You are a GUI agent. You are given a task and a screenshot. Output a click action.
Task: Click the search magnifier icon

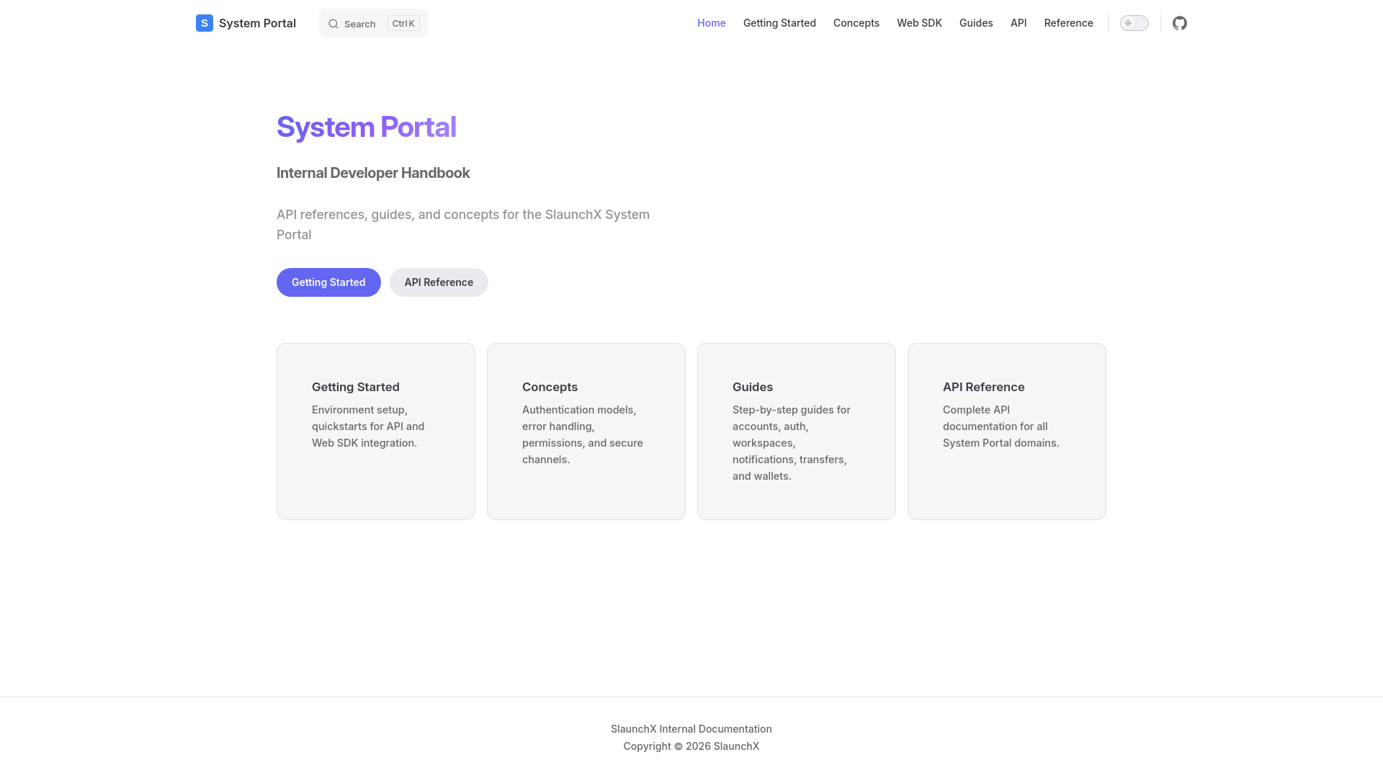click(334, 24)
